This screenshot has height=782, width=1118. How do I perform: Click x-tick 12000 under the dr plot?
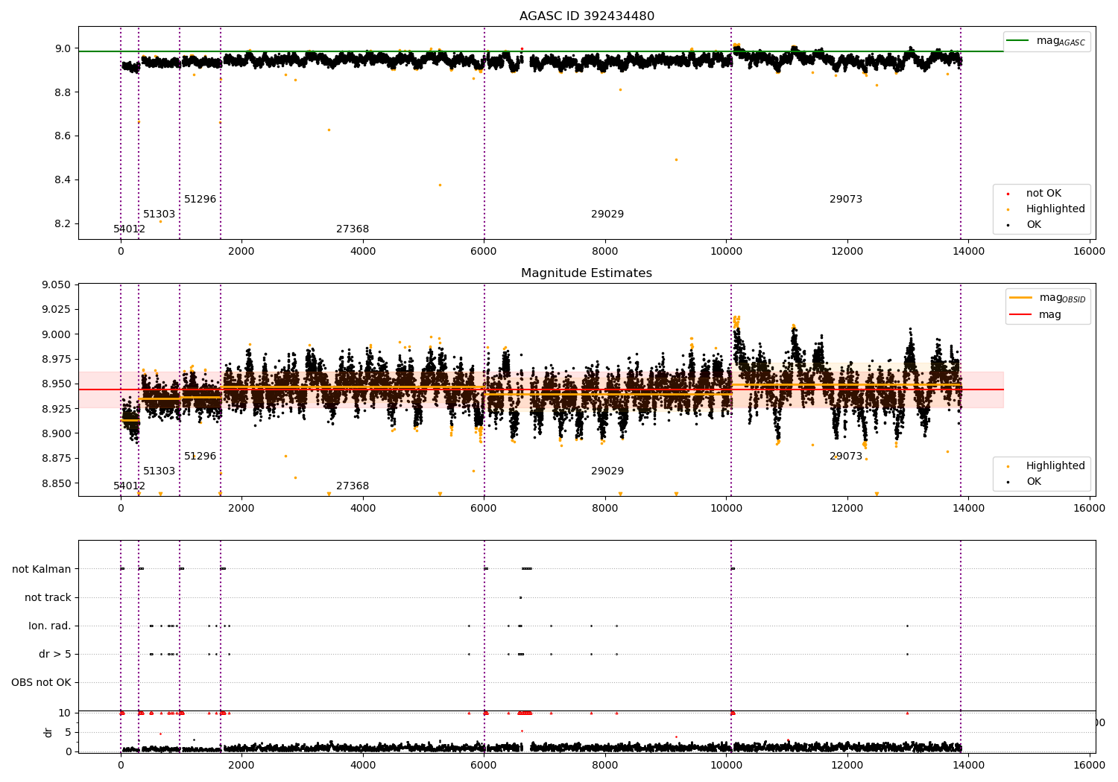847,766
